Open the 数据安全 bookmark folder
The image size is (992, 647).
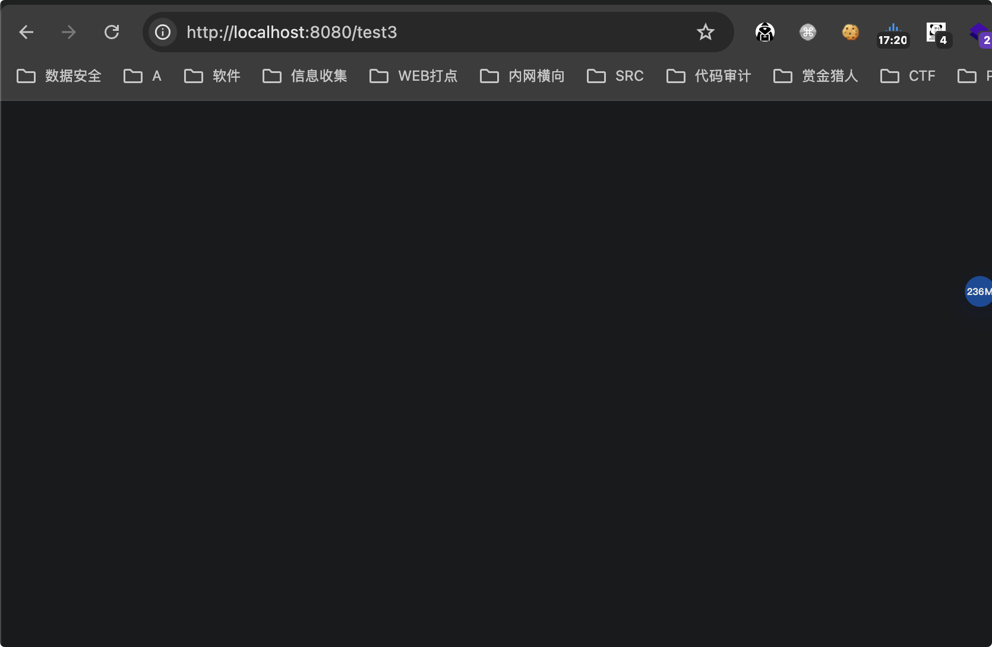(x=59, y=76)
